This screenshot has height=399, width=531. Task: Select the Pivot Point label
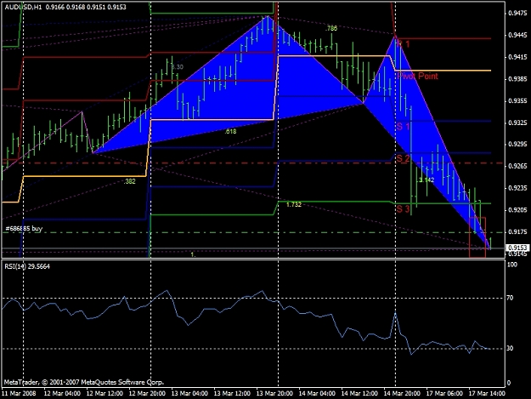pos(417,76)
